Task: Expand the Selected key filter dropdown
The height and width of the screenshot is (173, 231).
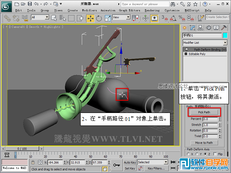Action: pyautogui.click(x=166, y=162)
